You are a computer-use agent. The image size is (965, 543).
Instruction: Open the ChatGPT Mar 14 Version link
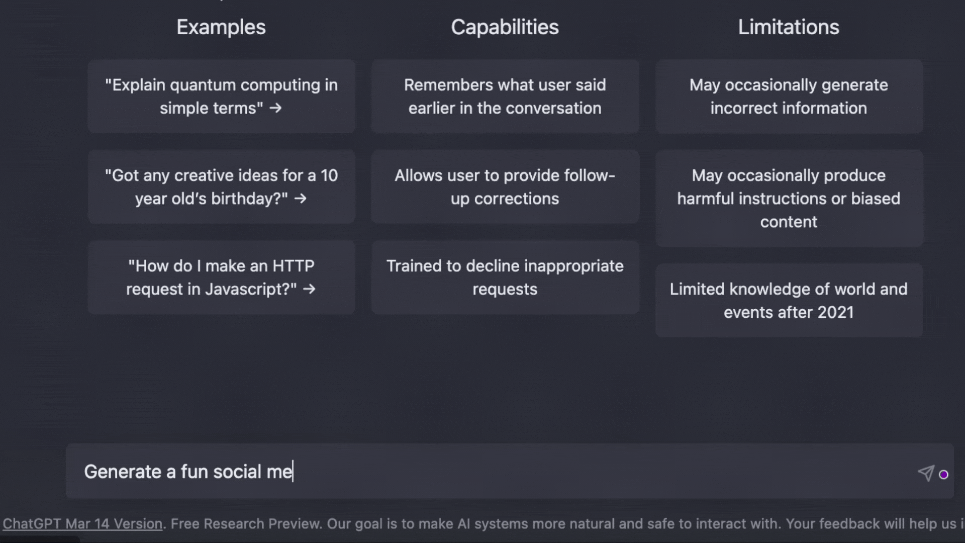pos(82,524)
